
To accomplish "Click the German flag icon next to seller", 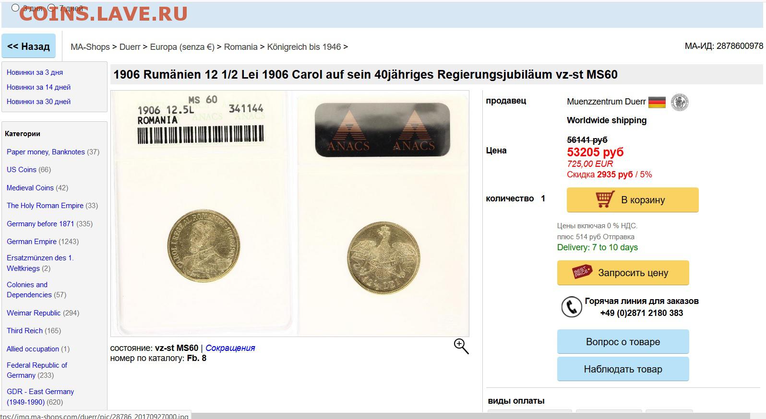I will coord(657,102).
